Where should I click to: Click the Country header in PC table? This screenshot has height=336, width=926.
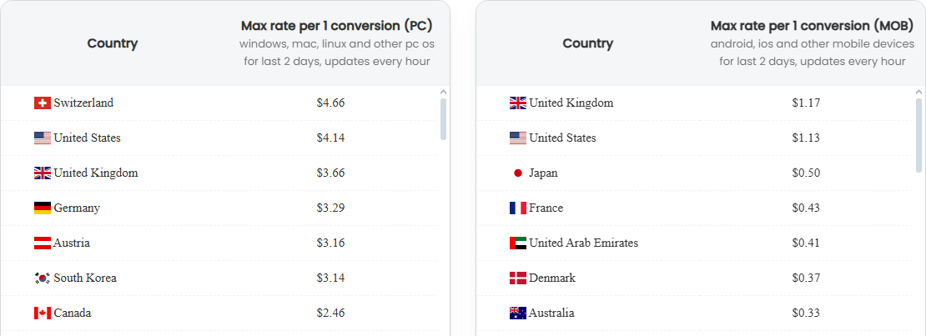tap(113, 43)
